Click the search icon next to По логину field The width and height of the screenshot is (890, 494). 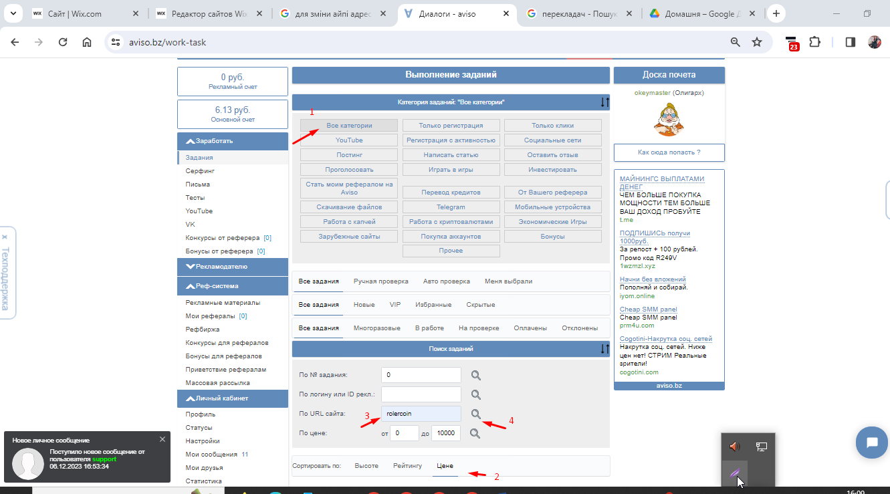[475, 394]
